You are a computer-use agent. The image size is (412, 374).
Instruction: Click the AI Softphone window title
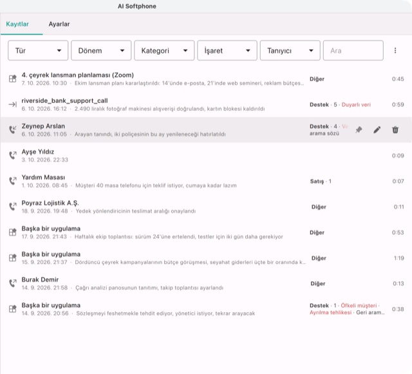[137, 6]
